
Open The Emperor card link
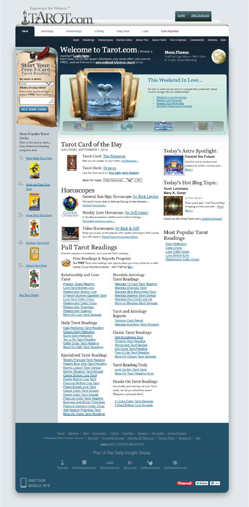pyautogui.click(x=114, y=156)
